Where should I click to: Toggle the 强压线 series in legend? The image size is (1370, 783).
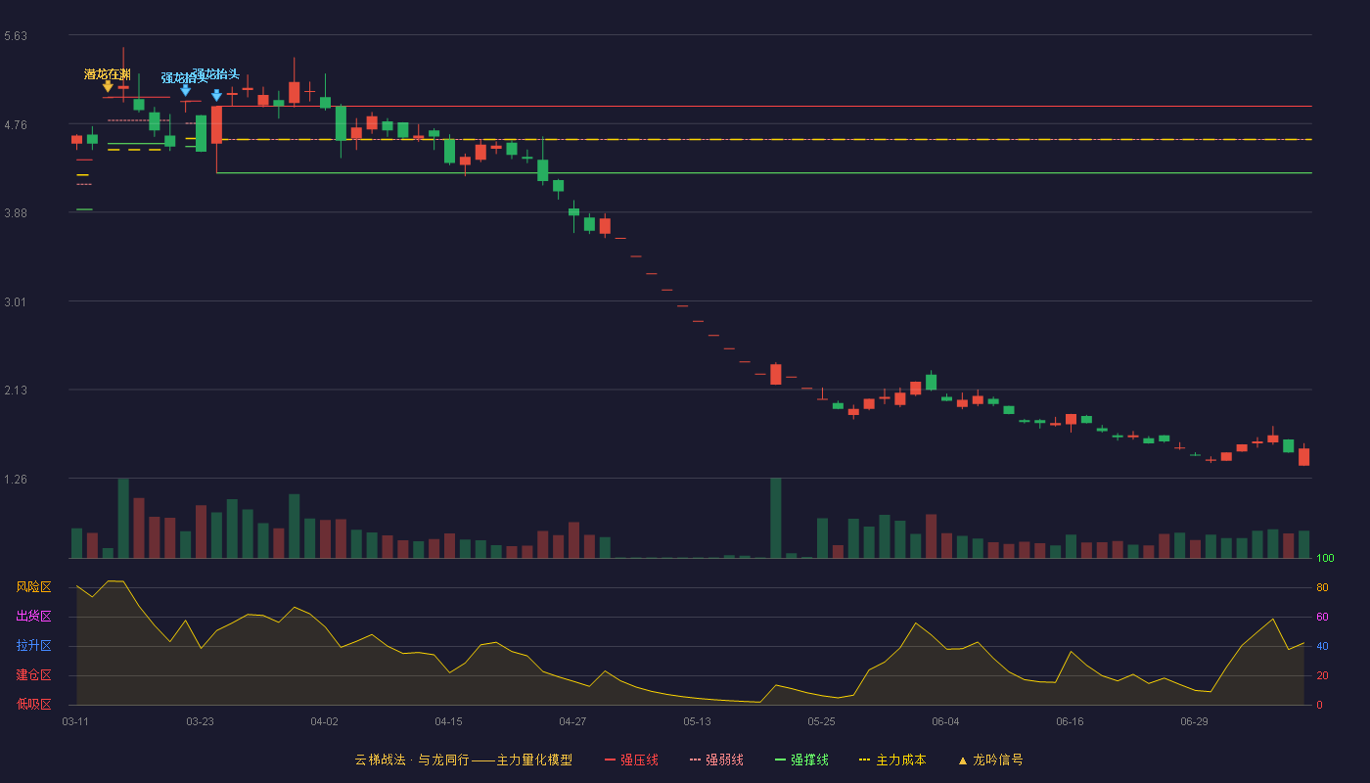[639, 760]
